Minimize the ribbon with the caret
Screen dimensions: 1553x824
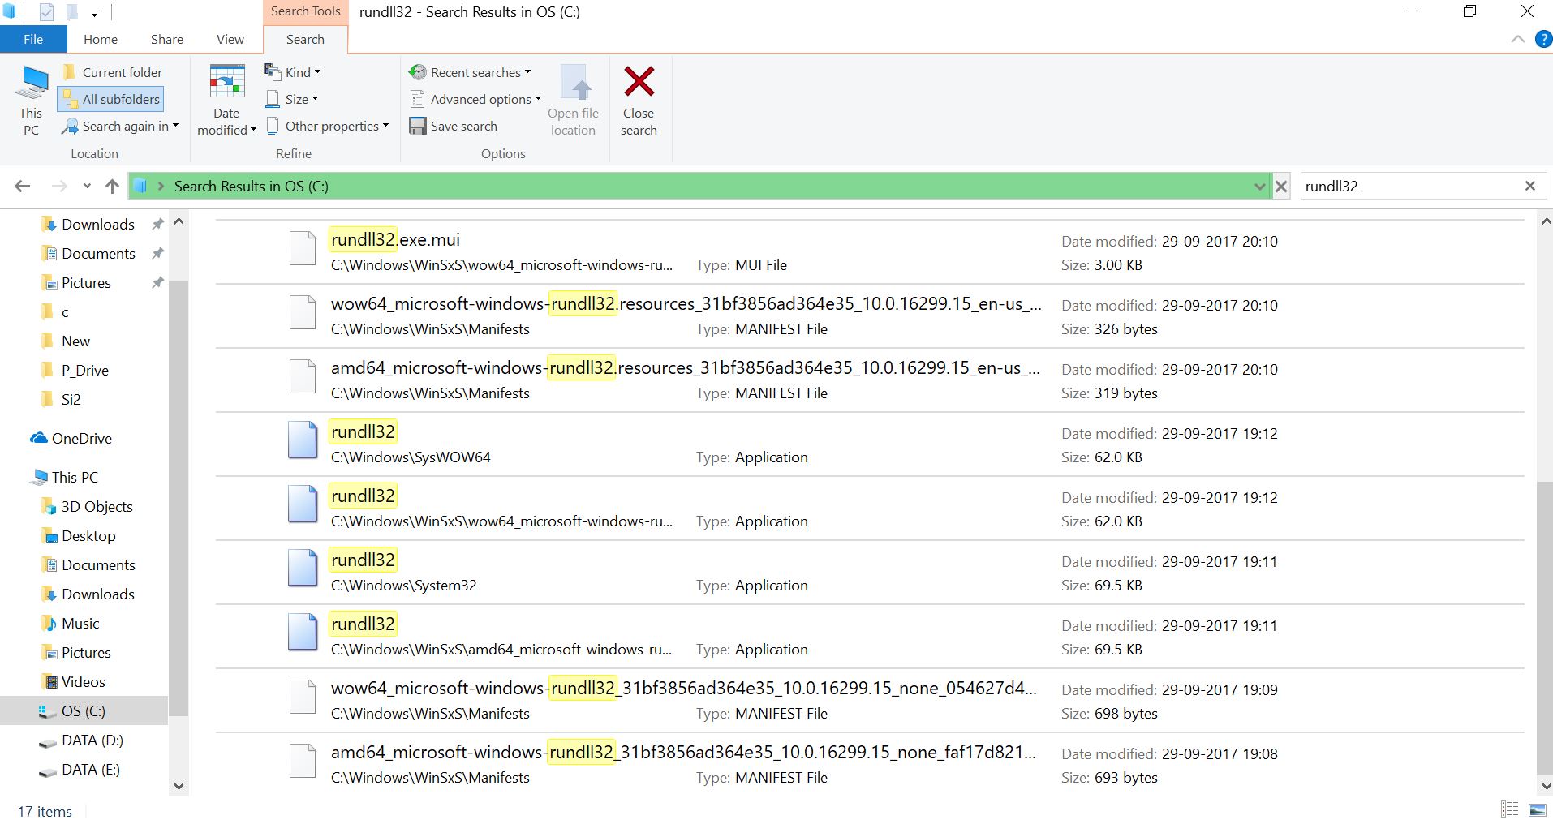click(1517, 39)
